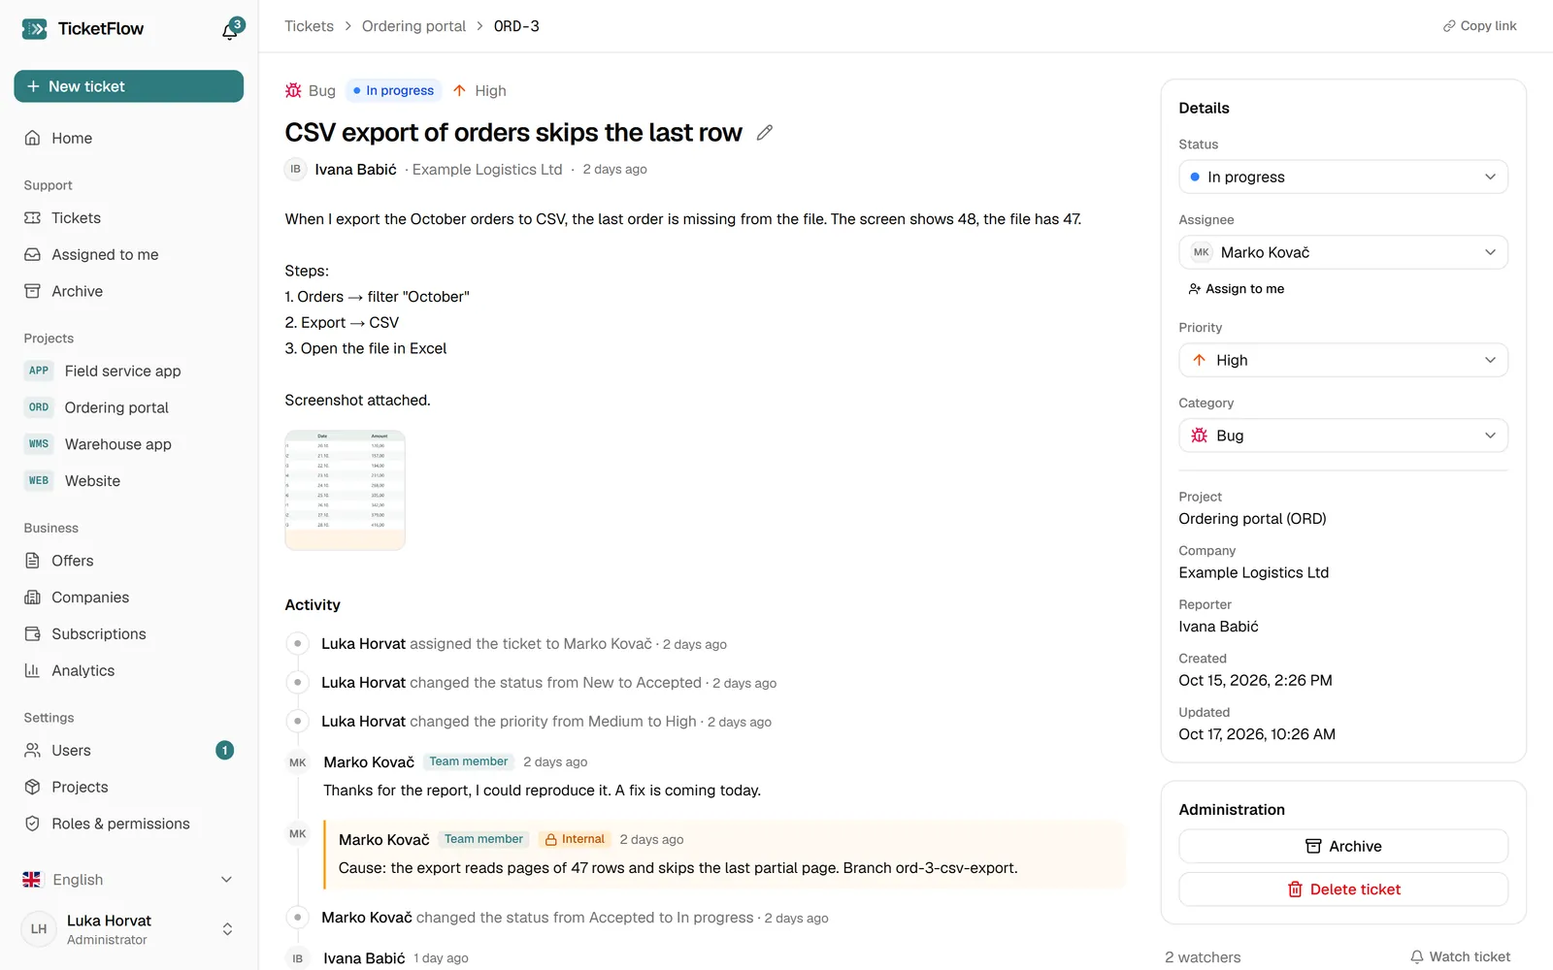Select the ORD project badge icon
Viewport: 1553px width, 970px height.
(x=39, y=407)
